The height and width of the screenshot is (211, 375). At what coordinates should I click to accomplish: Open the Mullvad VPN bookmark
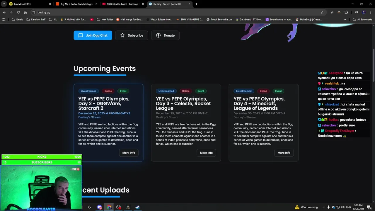click(x=73, y=20)
